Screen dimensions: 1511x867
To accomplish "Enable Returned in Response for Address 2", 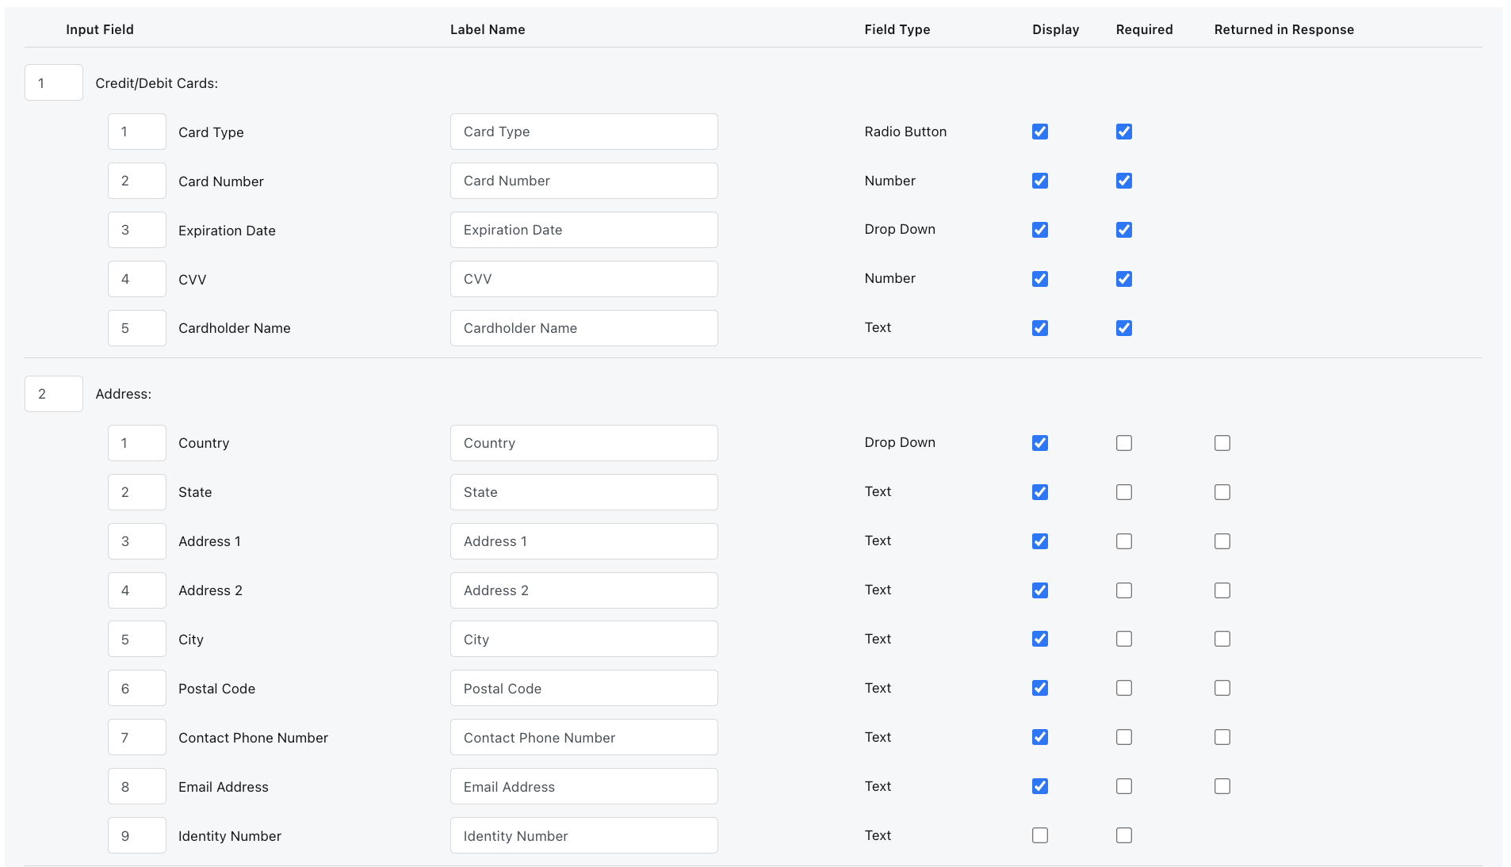I will pos(1222,590).
